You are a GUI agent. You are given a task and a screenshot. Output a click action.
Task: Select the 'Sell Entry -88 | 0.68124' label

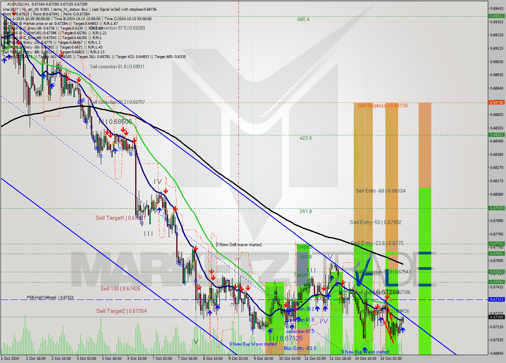381,191
